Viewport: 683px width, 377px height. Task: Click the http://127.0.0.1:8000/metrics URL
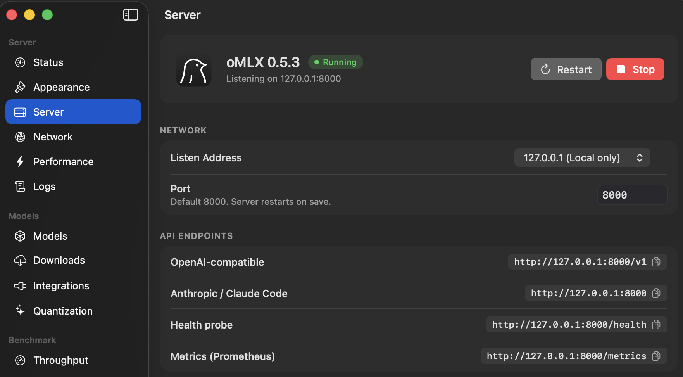tap(566, 356)
